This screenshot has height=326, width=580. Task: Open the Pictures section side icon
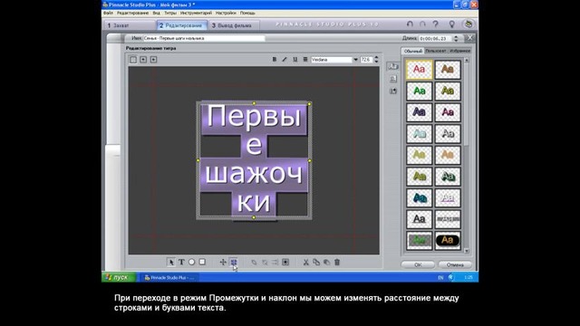[392, 91]
